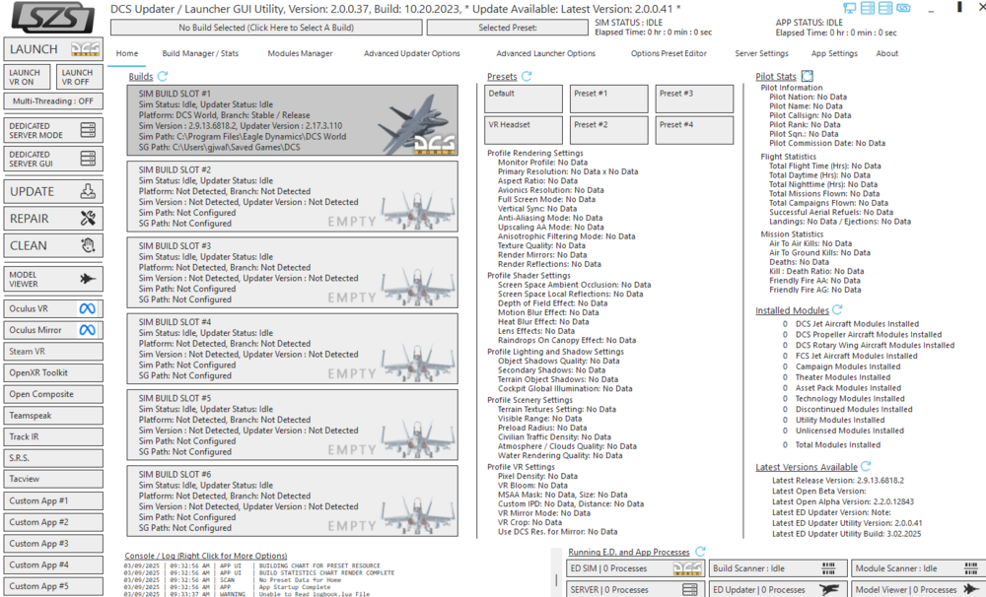Choose the Default preset
The image size is (986, 597).
(524, 99)
